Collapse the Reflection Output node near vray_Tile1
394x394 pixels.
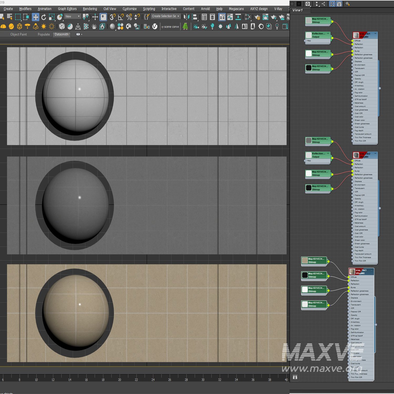[328, 34]
